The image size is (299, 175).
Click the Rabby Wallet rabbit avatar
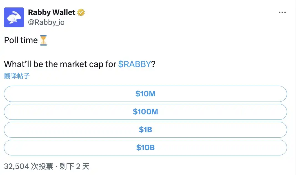(x=14, y=17)
